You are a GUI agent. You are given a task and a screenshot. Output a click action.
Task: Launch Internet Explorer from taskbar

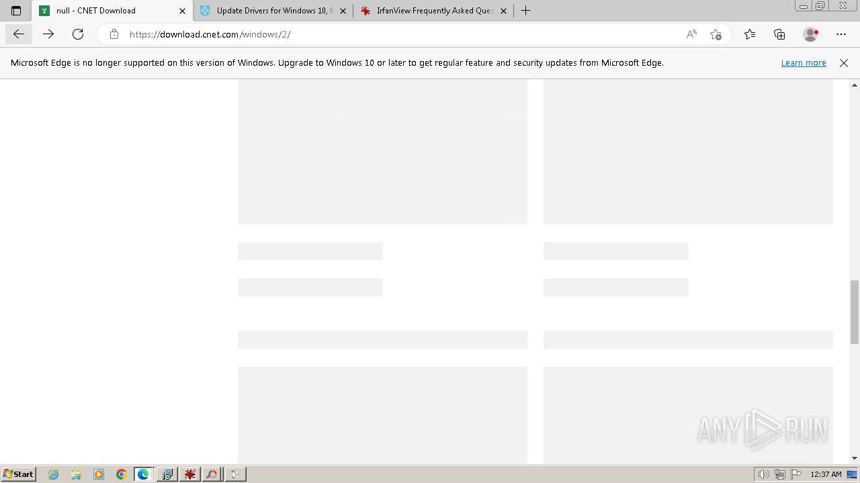coord(54,474)
